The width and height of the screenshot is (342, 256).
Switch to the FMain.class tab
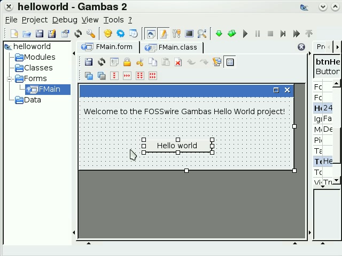(172, 47)
